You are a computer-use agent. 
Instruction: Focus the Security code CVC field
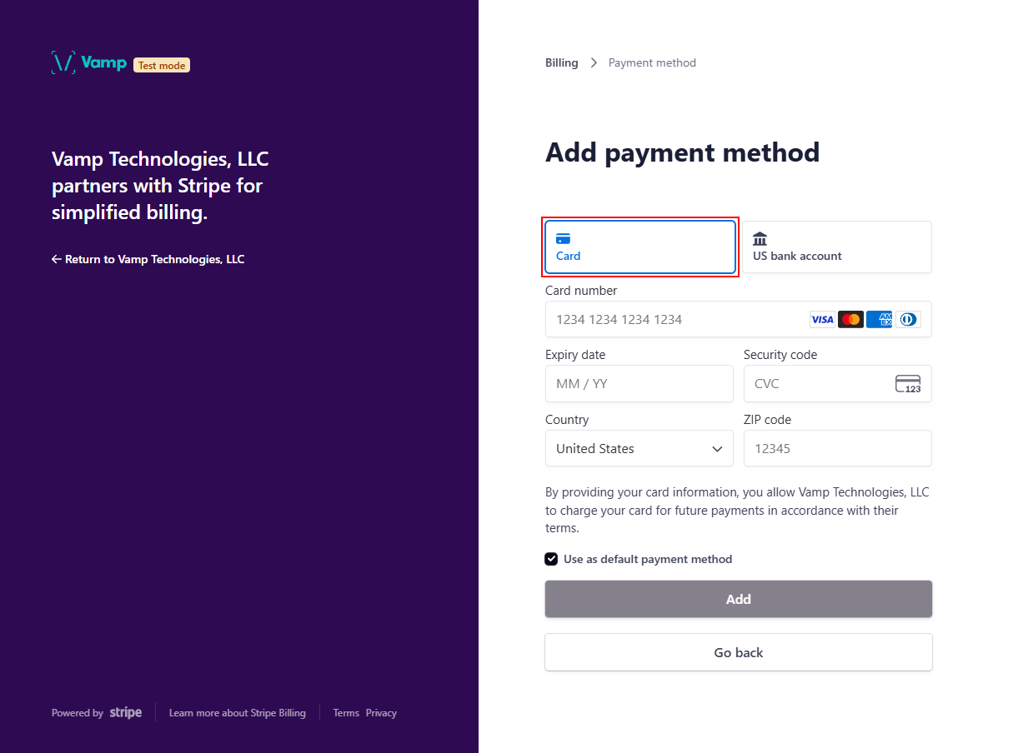pyautogui.click(x=838, y=384)
